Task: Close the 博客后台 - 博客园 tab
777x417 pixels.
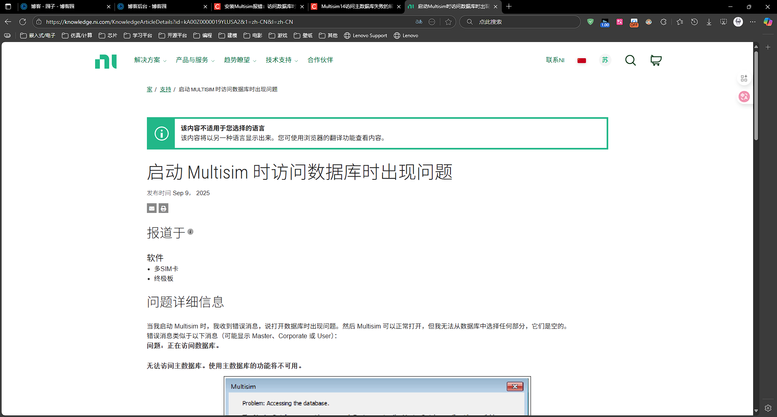Action: (x=205, y=6)
